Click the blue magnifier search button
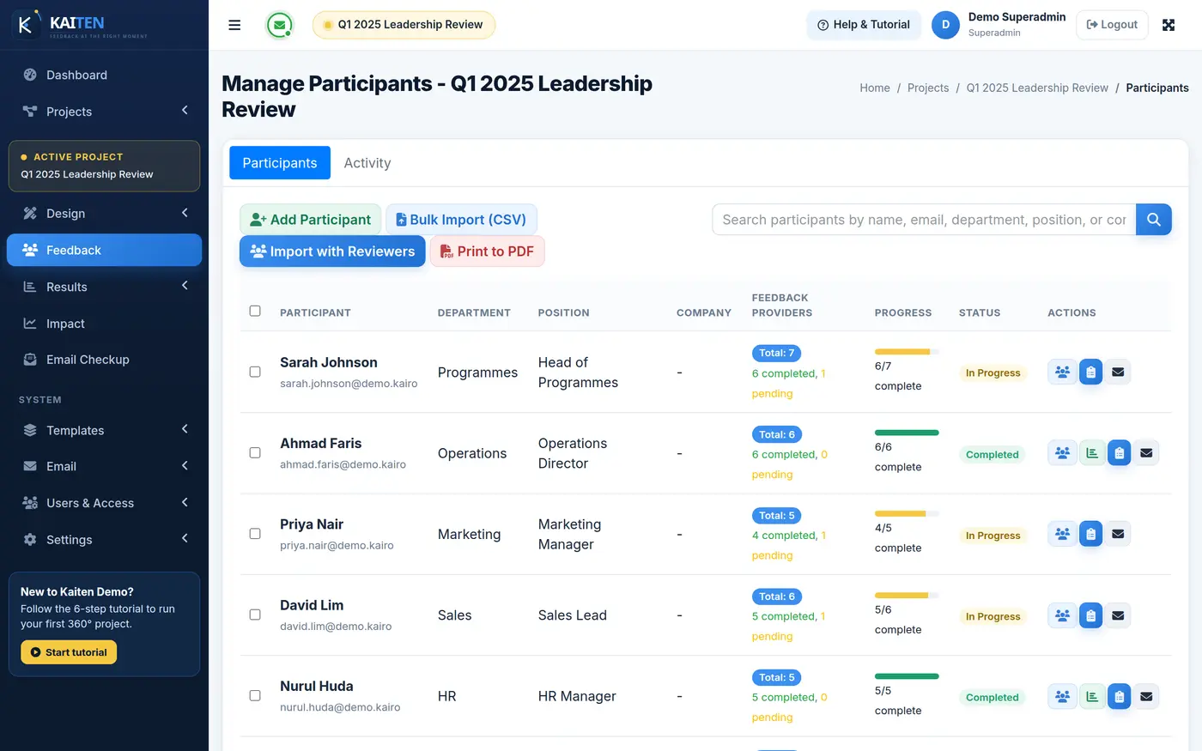The width and height of the screenshot is (1202, 751). coord(1154,220)
